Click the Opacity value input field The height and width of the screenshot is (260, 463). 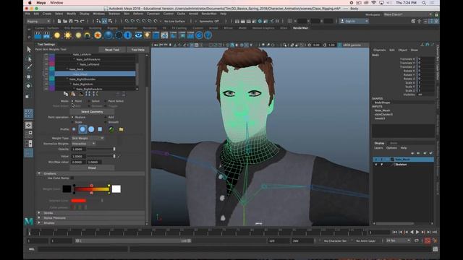(x=78, y=149)
